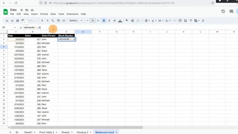Viewport: 238px width, 134px height.
Task: Open the File menu
Action: [x=12, y=14]
